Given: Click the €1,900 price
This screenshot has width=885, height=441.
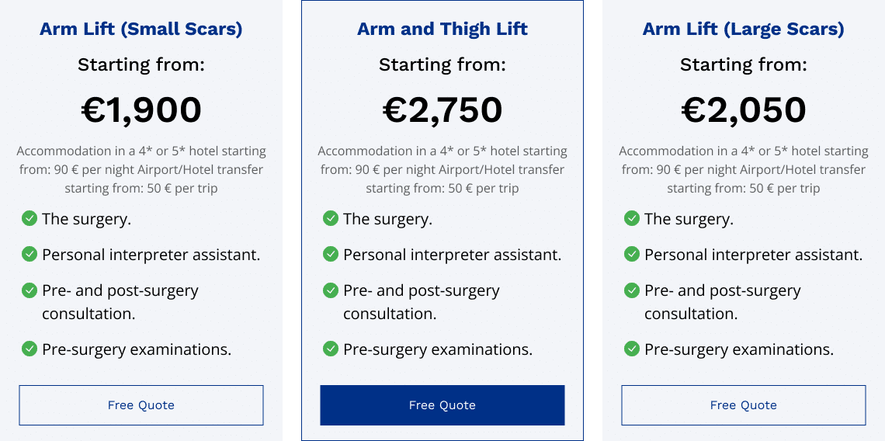Looking at the screenshot, I should (x=141, y=109).
